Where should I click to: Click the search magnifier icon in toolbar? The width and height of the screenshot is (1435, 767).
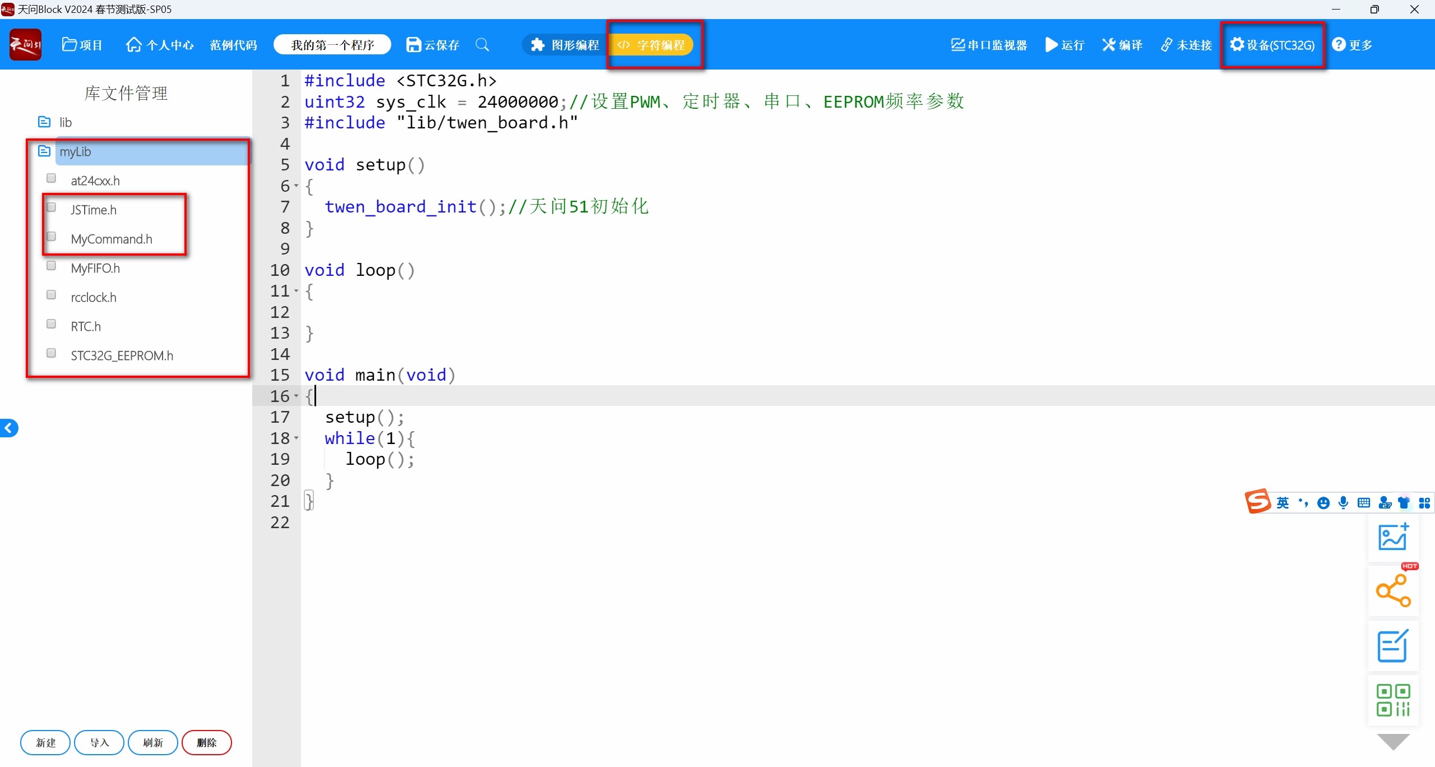(482, 45)
